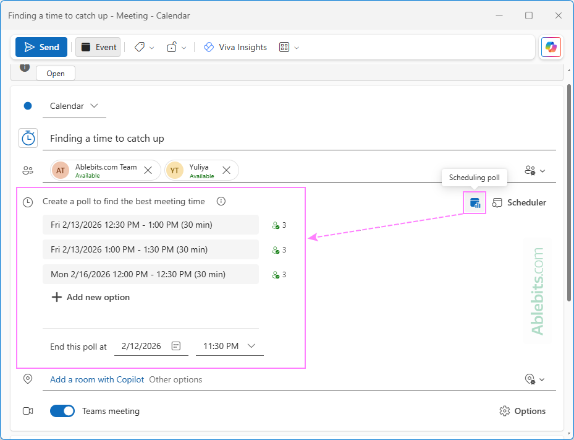Click the Send button
574x440 pixels.
click(41, 47)
